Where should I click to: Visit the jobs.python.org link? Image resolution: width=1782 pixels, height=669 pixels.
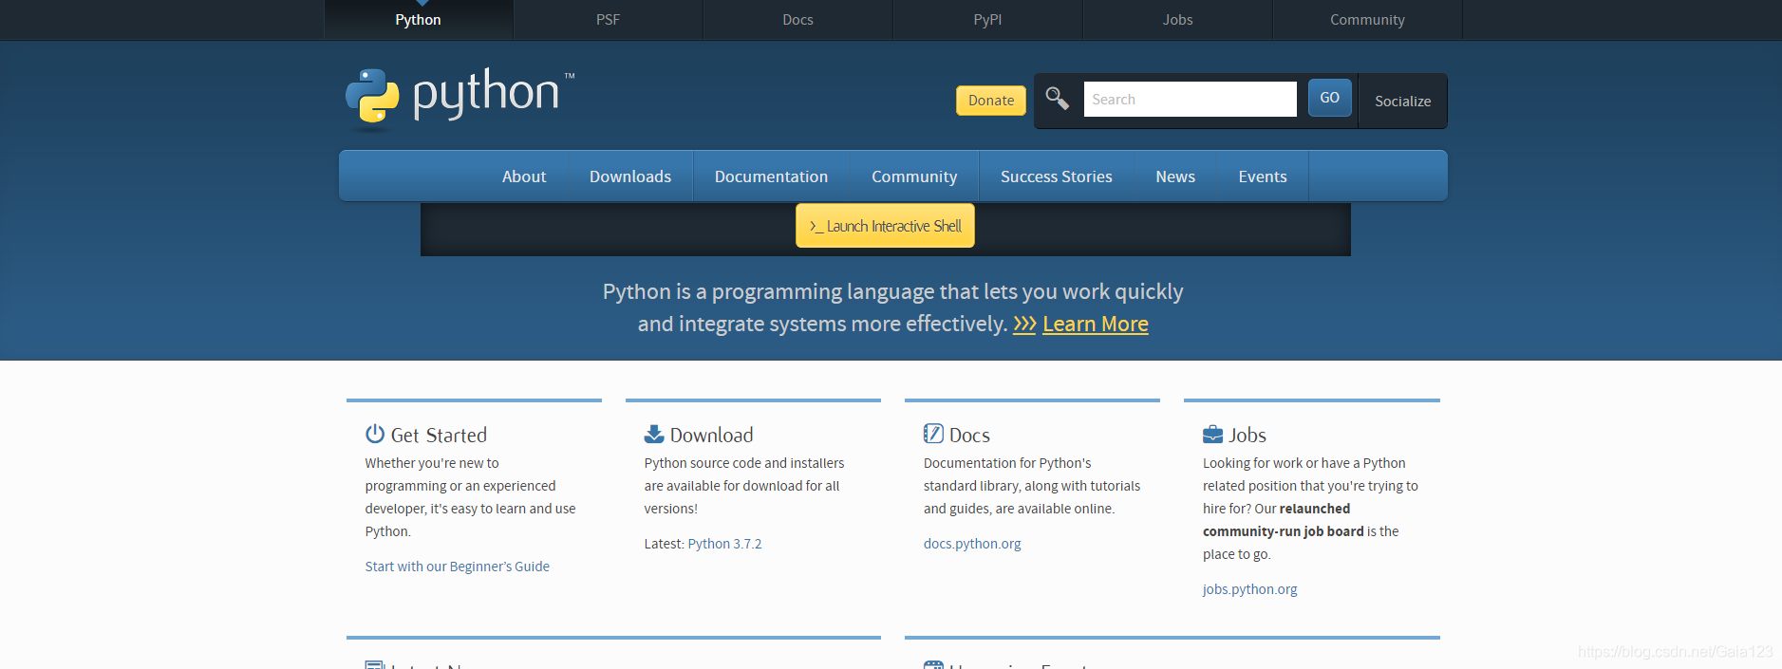(1249, 589)
